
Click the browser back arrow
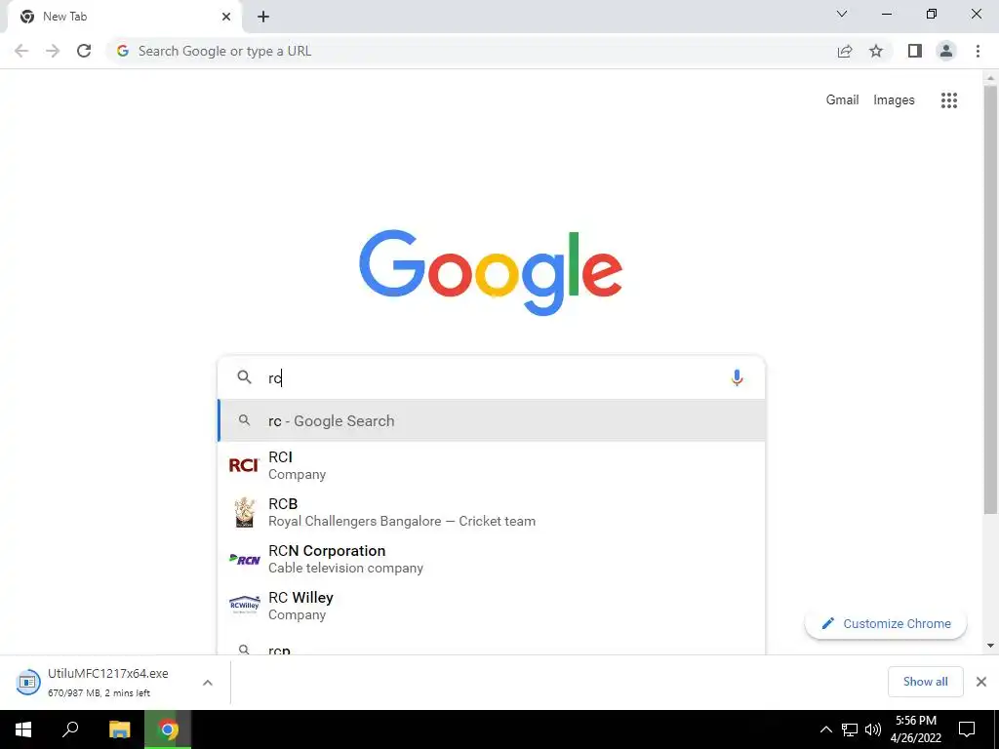(21, 51)
